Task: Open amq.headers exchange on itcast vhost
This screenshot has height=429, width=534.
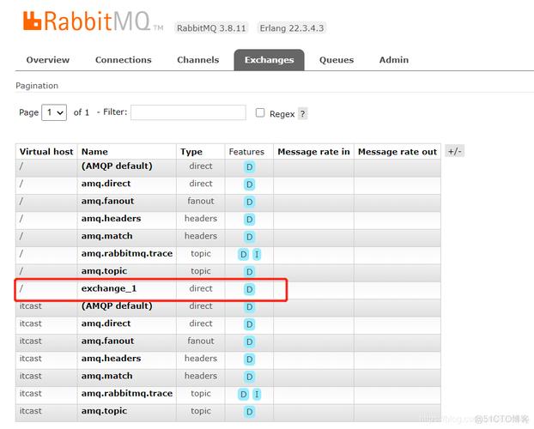Action: tap(111, 359)
